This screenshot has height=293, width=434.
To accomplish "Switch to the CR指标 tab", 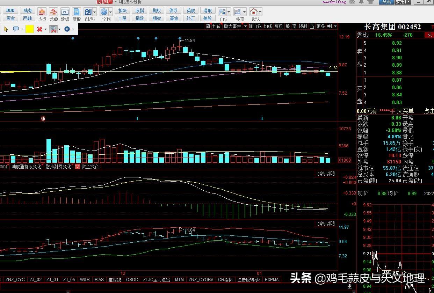I will point(225,280).
